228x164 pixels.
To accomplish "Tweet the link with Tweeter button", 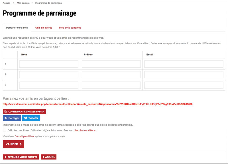I will [31, 118].
